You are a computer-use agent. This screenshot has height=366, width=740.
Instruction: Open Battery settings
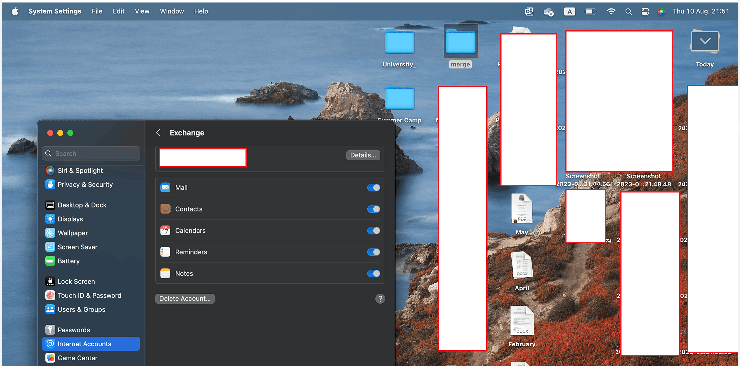click(62, 261)
